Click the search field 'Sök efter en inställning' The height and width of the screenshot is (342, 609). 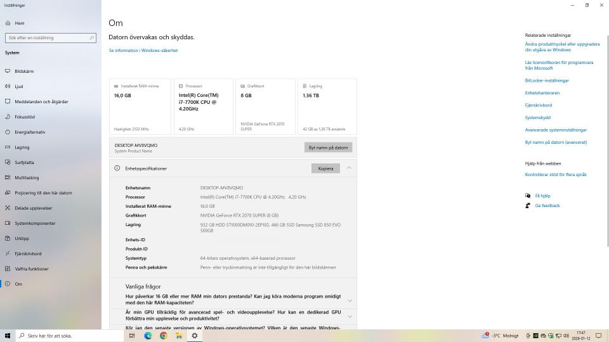point(51,37)
